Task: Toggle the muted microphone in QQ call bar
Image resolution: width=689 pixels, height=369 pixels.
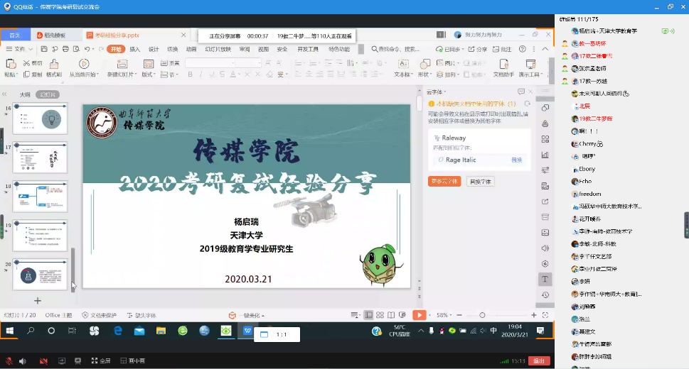Action: pyautogui.click(x=9, y=360)
